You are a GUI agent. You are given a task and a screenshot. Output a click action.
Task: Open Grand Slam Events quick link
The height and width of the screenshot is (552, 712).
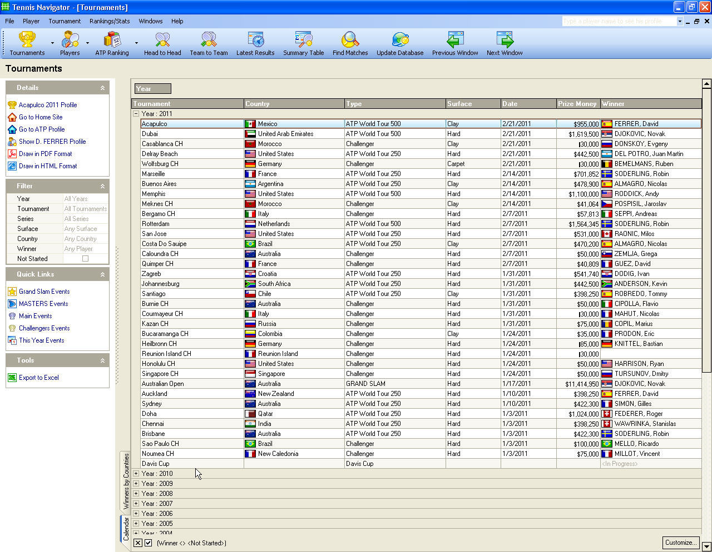[x=44, y=292]
